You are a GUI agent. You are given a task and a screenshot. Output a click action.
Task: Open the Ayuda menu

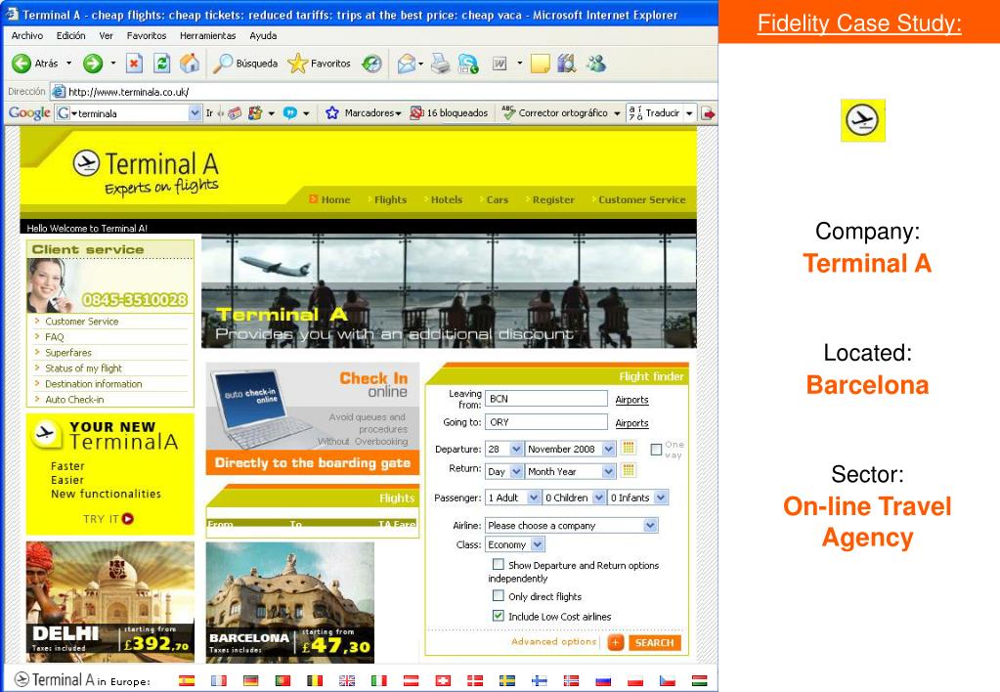tap(263, 36)
